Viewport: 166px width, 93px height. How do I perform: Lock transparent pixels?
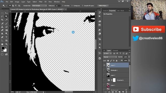[108, 61]
